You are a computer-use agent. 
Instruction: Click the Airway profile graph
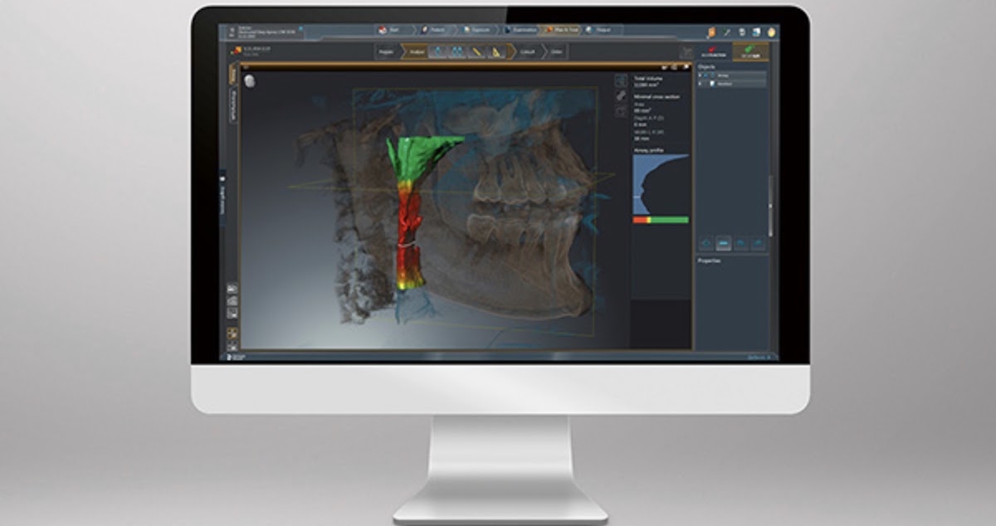click(661, 185)
